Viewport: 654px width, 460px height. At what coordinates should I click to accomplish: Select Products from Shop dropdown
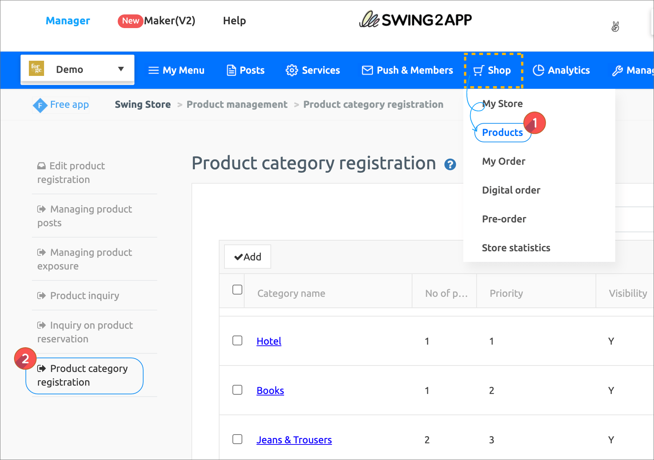point(502,132)
